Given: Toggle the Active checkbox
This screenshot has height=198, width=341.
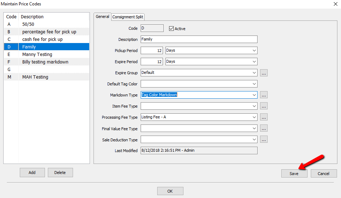Looking at the screenshot, I should point(171,29).
